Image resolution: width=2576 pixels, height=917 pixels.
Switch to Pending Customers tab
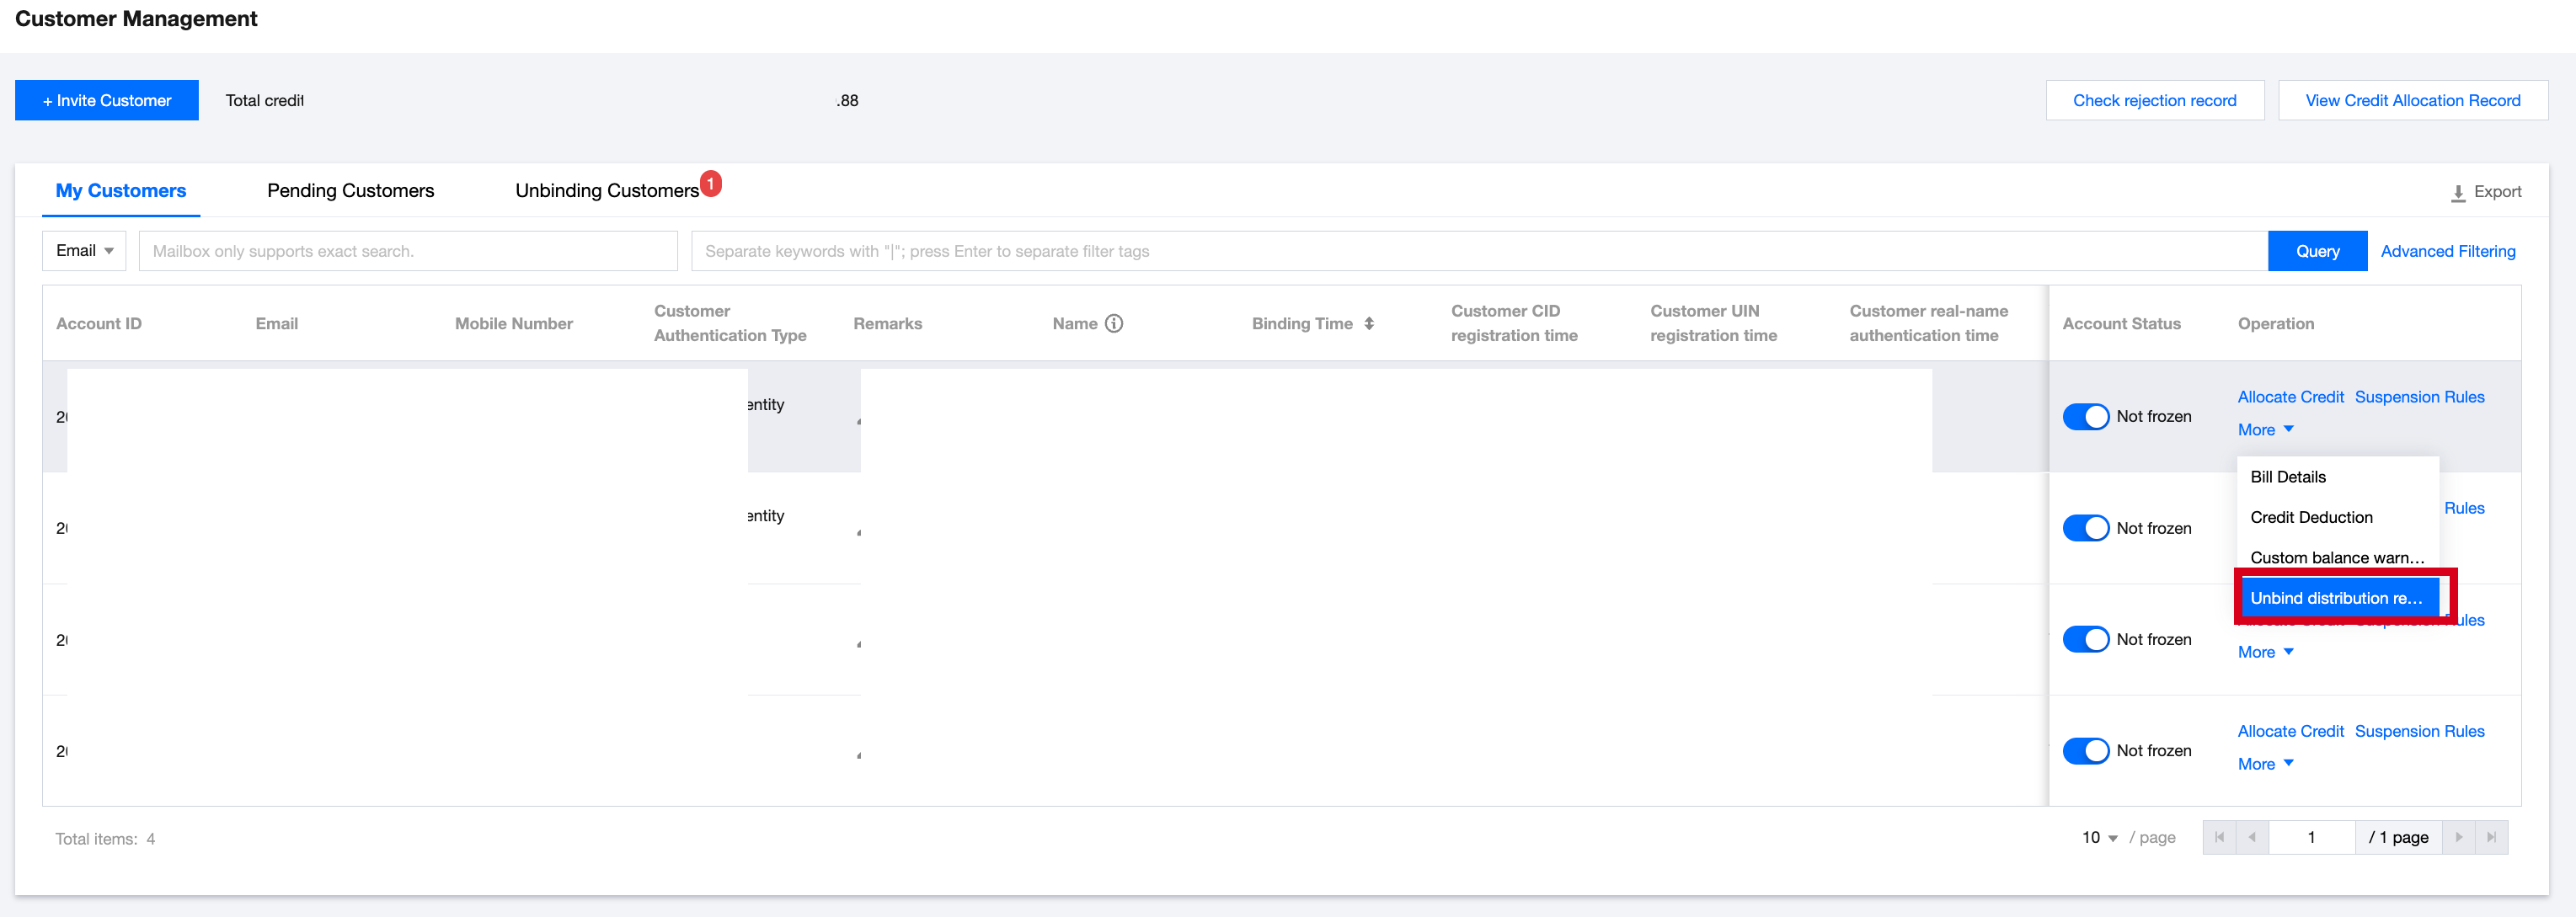tap(350, 191)
